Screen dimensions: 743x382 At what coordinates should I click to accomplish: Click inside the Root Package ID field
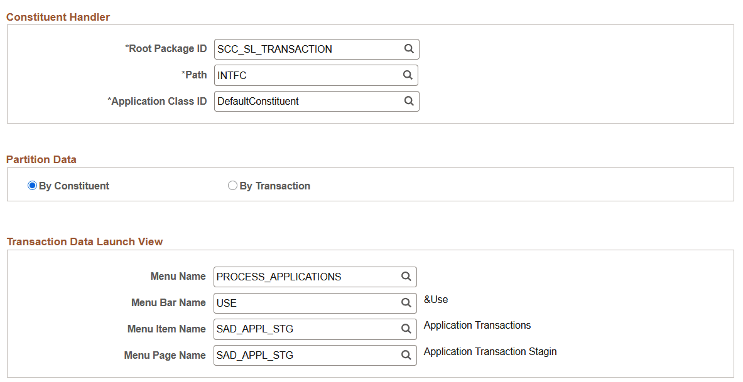pos(301,49)
